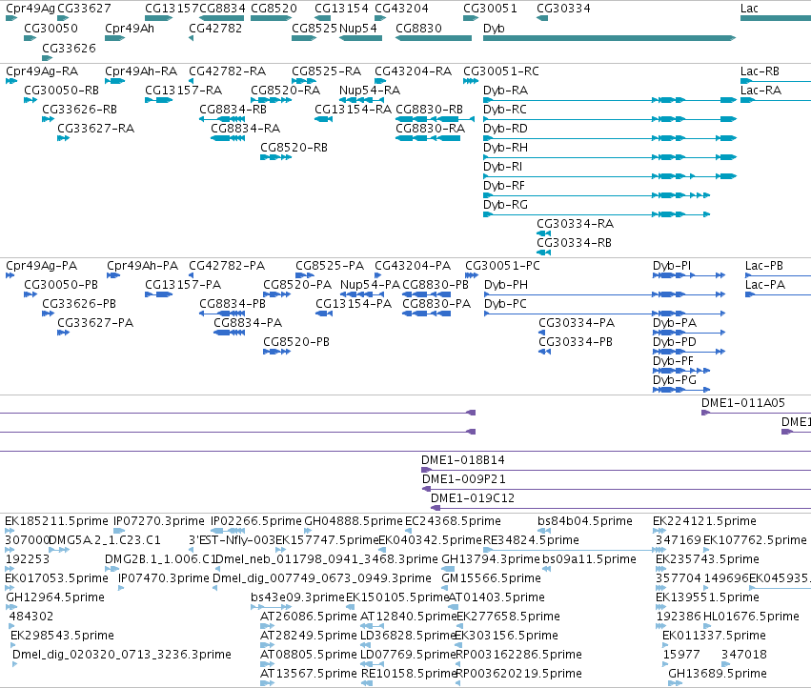Click the "Nup54" gene label
The image size is (811, 688).
358,29
